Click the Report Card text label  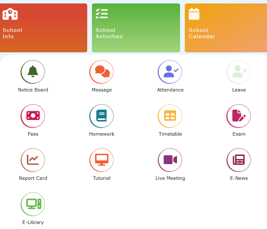tap(33, 178)
